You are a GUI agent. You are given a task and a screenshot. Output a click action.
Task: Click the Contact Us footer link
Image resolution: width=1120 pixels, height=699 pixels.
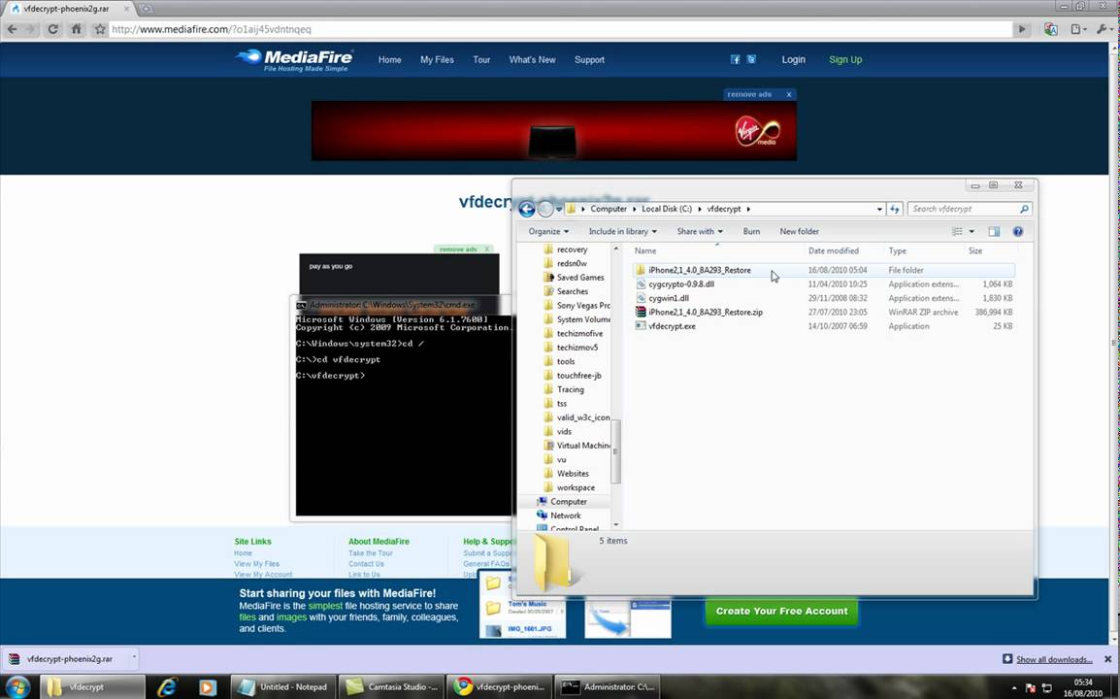click(366, 564)
